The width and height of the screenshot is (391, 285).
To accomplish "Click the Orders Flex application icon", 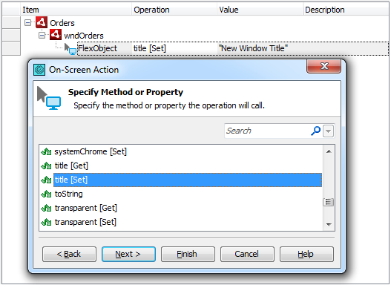I will point(41,22).
